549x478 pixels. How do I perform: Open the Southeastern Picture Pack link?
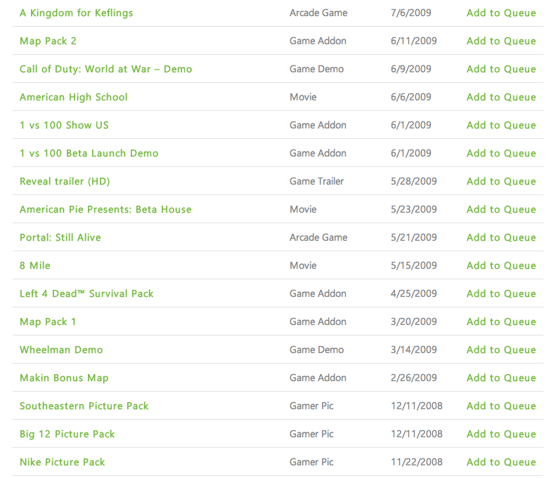click(84, 406)
